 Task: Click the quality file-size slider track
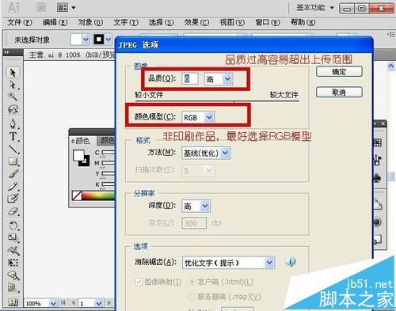(x=217, y=101)
